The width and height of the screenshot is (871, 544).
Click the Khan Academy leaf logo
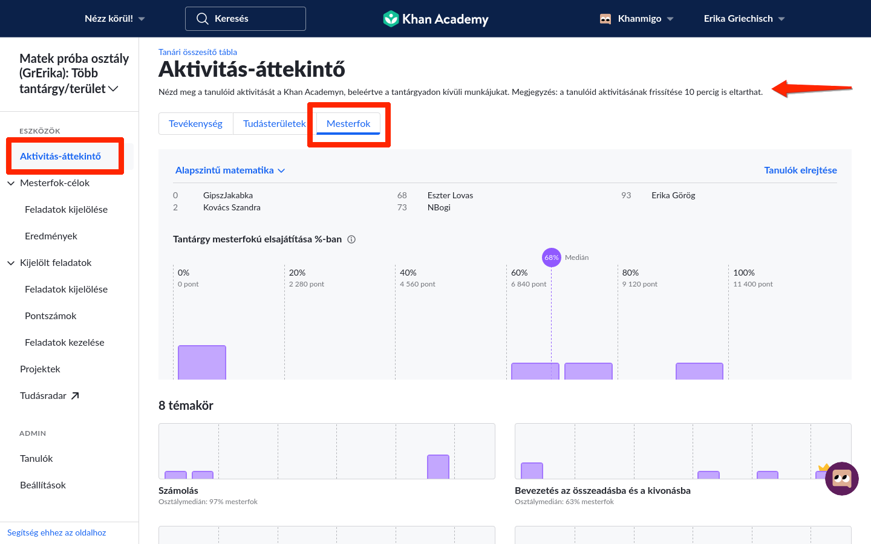[391, 19]
